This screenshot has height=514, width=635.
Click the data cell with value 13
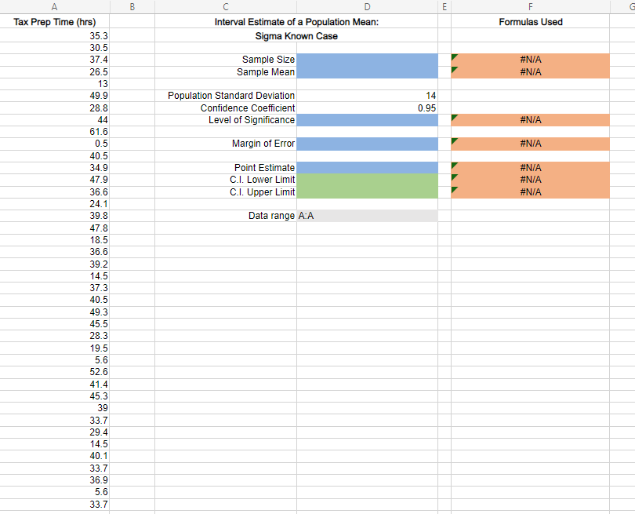pyautogui.click(x=55, y=84)
